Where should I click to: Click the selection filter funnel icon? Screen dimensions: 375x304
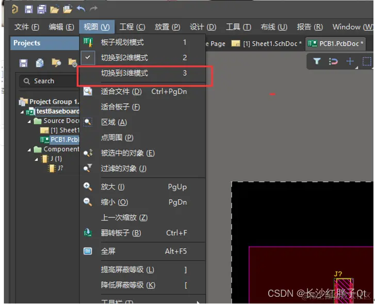[317, 61]
